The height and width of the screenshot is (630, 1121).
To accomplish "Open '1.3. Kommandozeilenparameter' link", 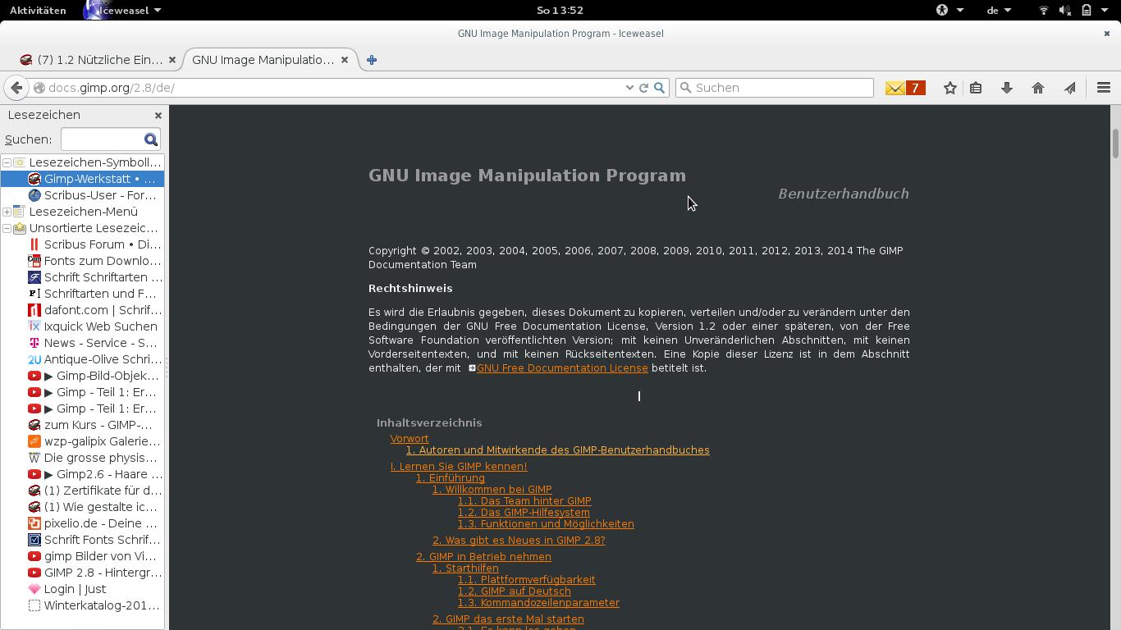I will 538,603.
